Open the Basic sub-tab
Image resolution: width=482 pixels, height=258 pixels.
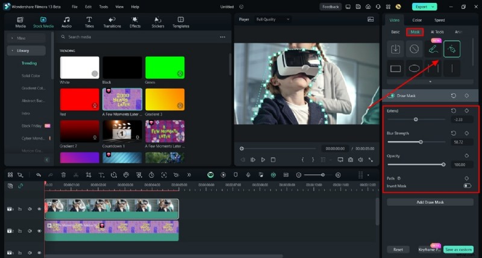coord(395,32)
